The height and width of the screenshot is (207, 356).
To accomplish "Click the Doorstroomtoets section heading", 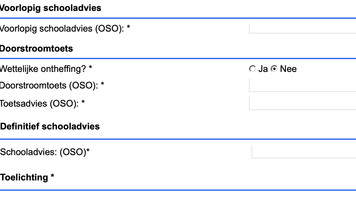I will (x=36, y=49).
